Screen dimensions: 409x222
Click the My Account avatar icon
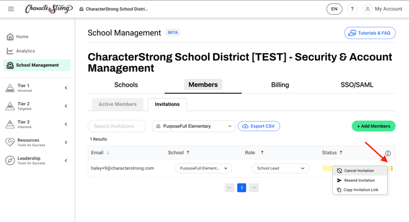(x=367, y=9)
